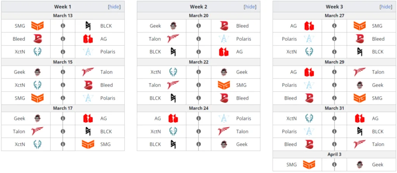Click the Talon logo in March 15 match
The width and height of the screenshot is (397, 173).
[88, 72]
